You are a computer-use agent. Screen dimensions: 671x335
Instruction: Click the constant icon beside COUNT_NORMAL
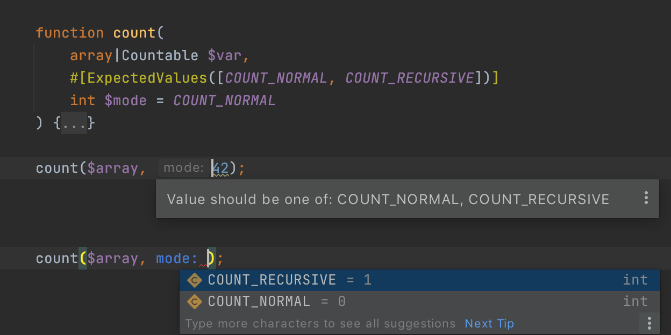[194, 302]
